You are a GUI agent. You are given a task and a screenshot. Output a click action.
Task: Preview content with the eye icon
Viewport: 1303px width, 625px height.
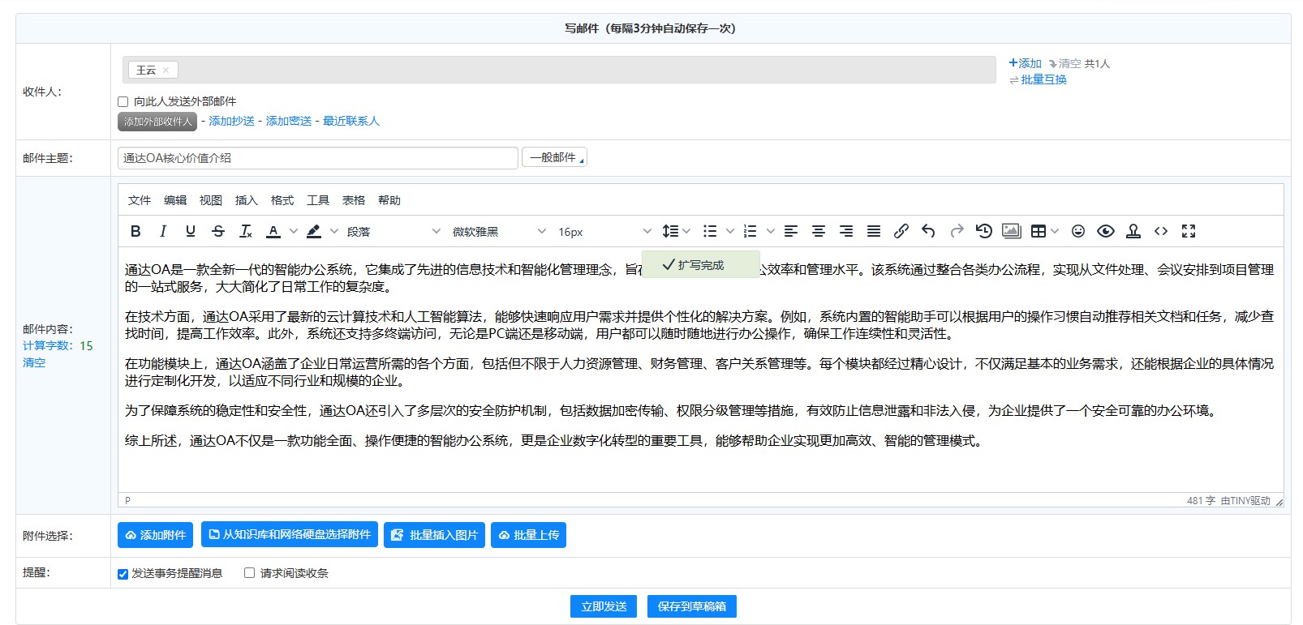click(1106, 231)
